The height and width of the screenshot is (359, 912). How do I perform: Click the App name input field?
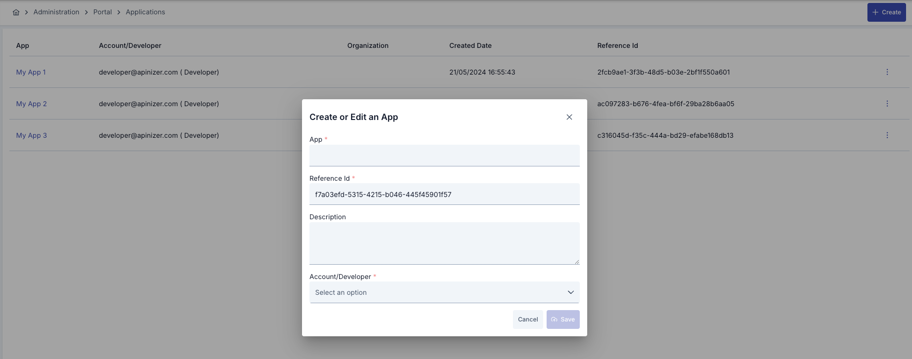[x=444, y=156]
